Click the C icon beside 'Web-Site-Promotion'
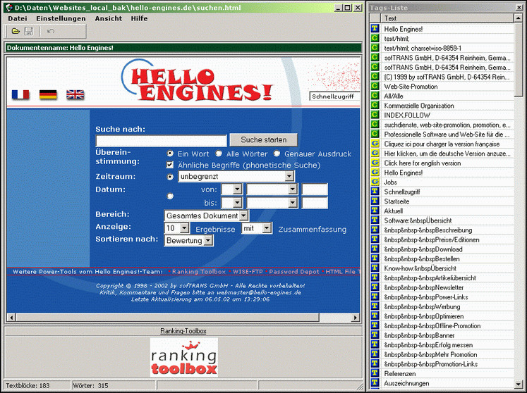Viewport: 527px width, 393px height. pyautogui.click(x=375, y=86)
